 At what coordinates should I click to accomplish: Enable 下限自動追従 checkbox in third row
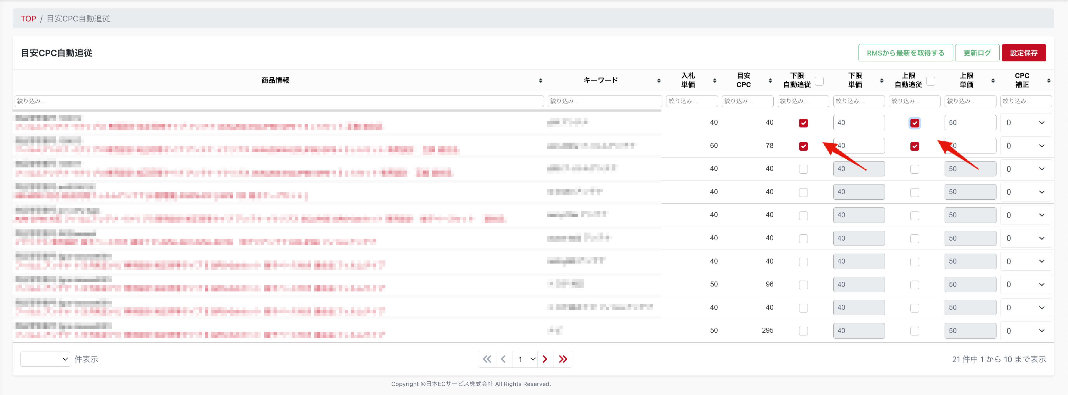pyautogui.click(x=803, y=169)
